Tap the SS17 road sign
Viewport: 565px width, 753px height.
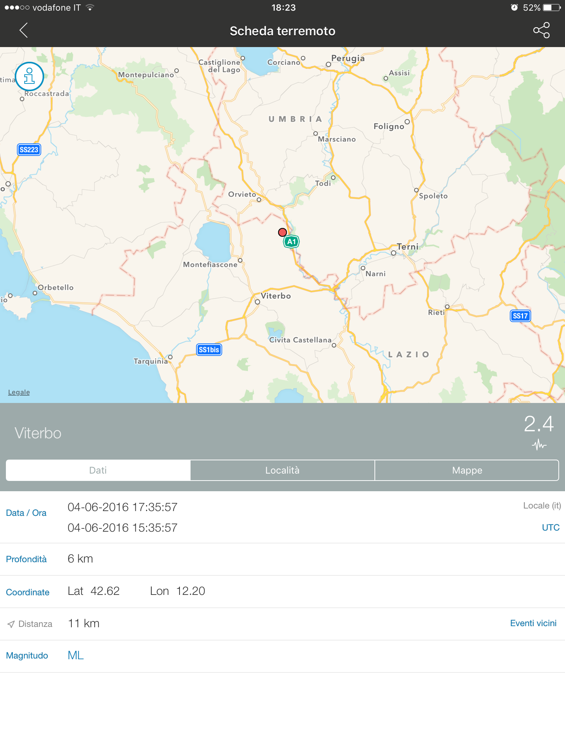tap(520, 316)
